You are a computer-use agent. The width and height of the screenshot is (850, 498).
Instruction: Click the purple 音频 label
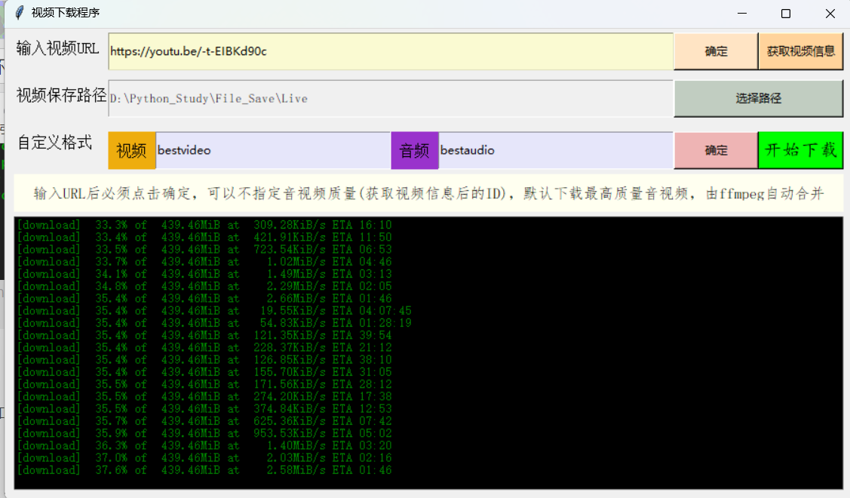tap(415, 150)
